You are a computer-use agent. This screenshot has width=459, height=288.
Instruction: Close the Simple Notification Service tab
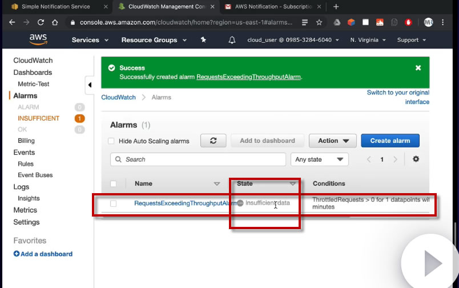[x=106, y=6]
